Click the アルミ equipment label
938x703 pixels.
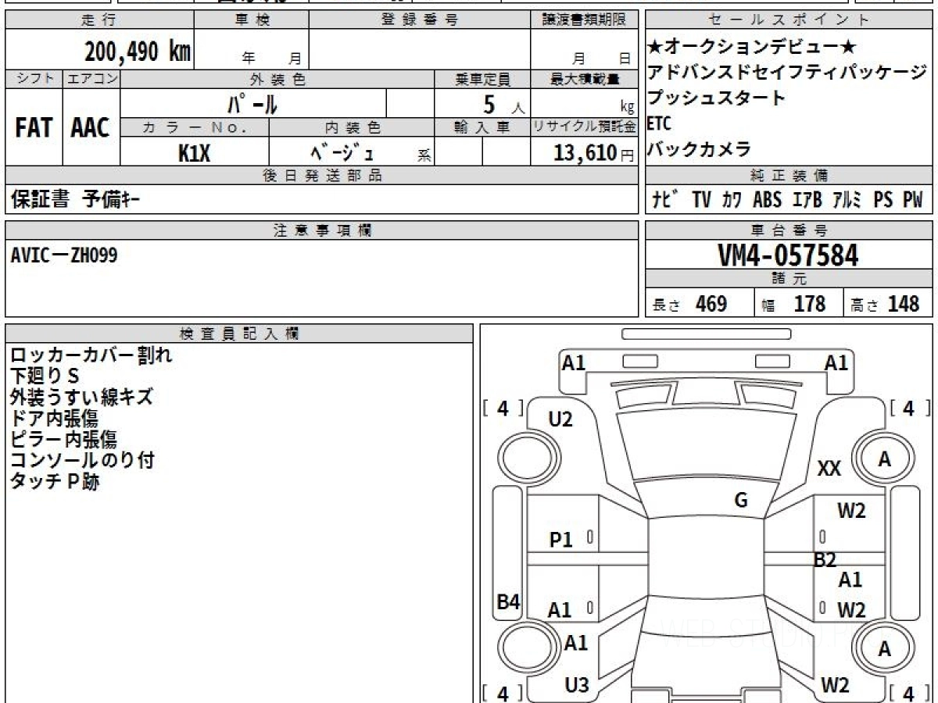(847, 200)
